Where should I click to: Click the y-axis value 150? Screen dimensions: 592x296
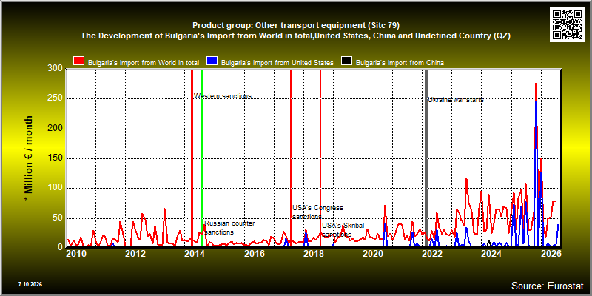coord(55,158)
